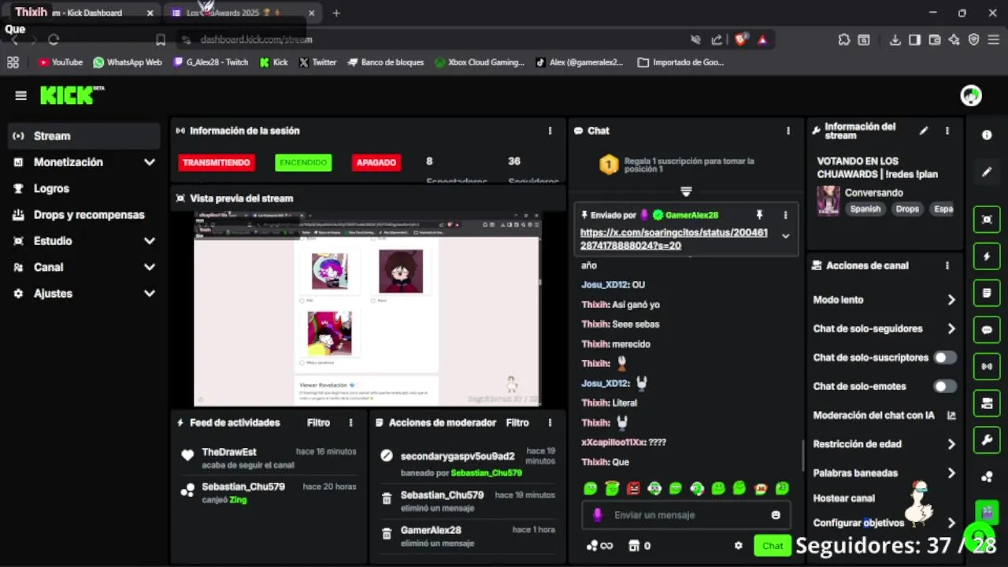
Task: Select Stream in the left sidebar
Action: point(84,135)
